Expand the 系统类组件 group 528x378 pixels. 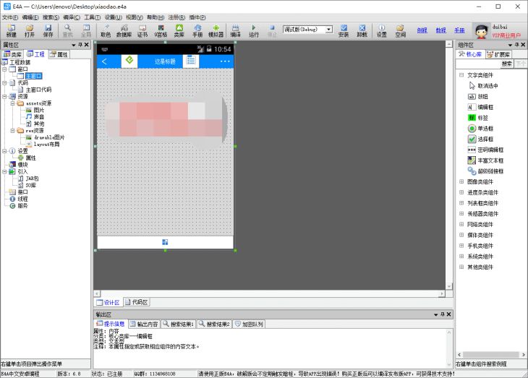click(x=461, y=257)
